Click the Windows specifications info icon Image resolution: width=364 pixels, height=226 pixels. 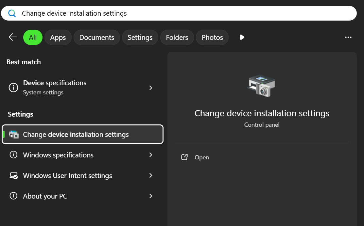click(x=13, y=155)
